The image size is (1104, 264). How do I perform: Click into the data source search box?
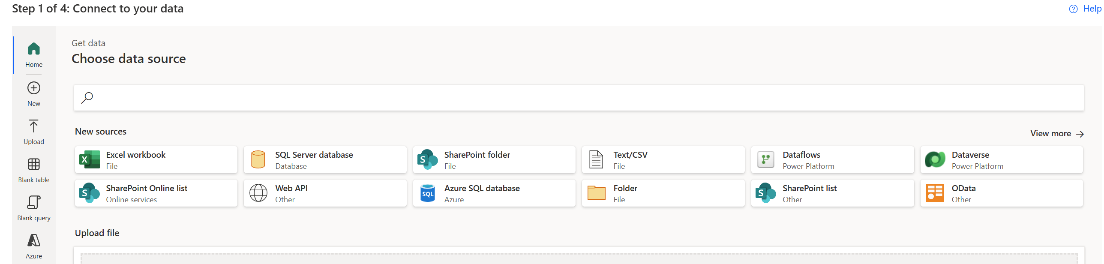pyautogui.click(x=579, y=98)
